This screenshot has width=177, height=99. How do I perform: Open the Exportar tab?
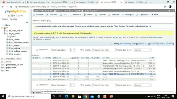[x=100, y=15]
